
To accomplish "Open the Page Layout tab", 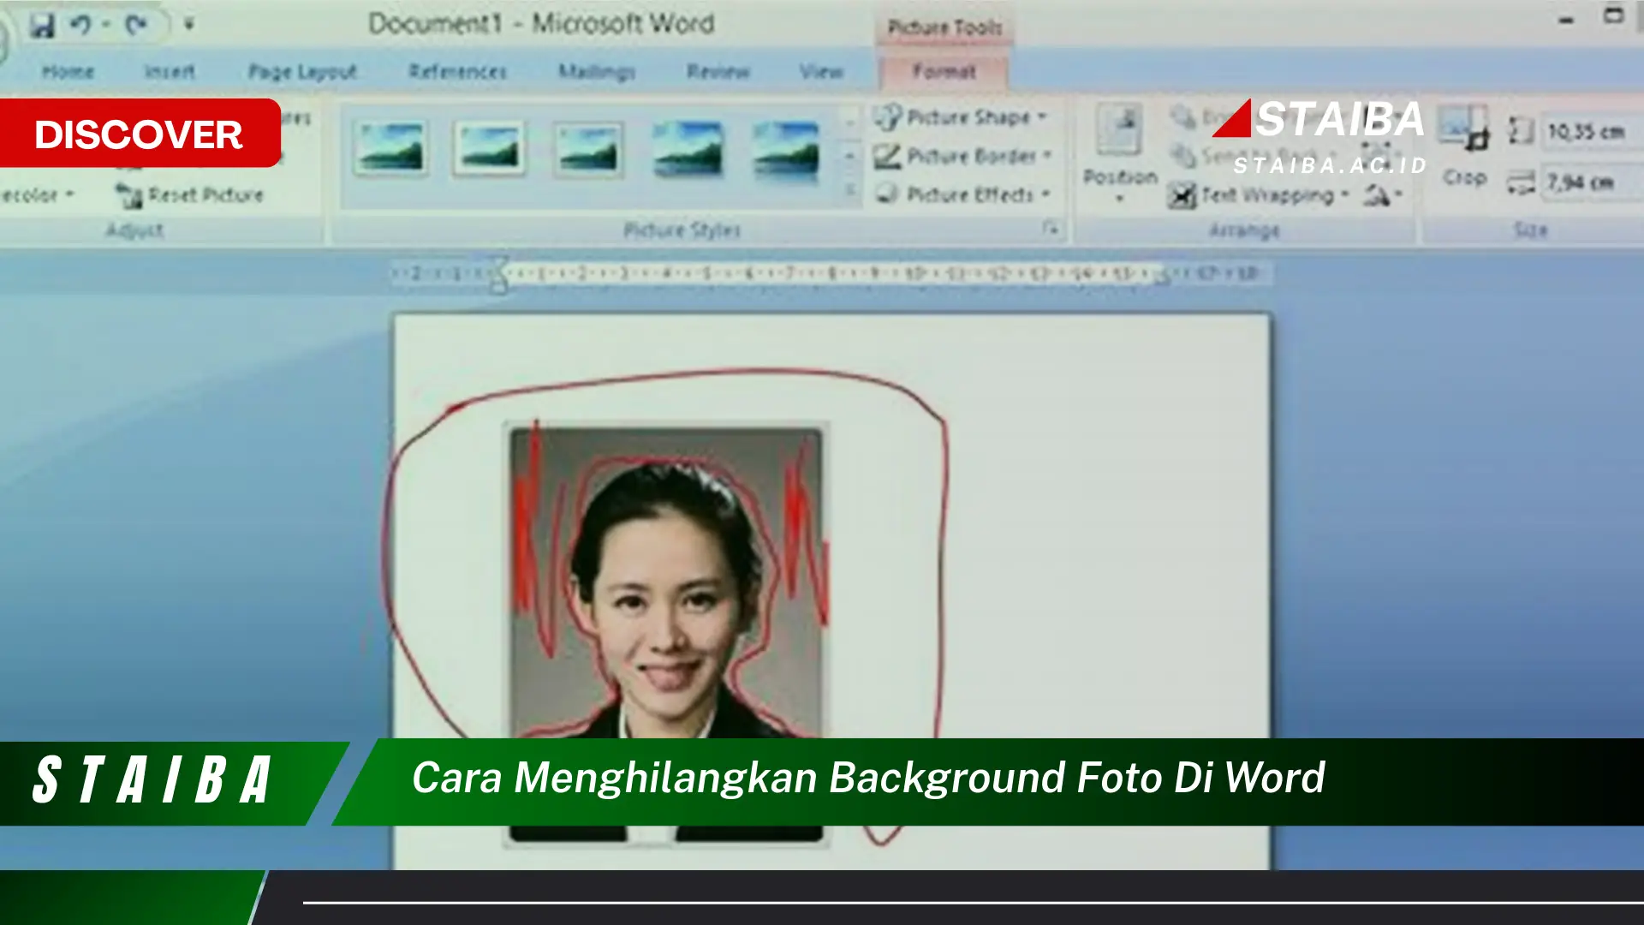I will (302, 72).
